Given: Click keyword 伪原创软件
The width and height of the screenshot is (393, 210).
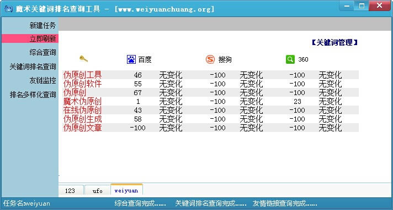Looking at the screenshot, I should [82, 84].
